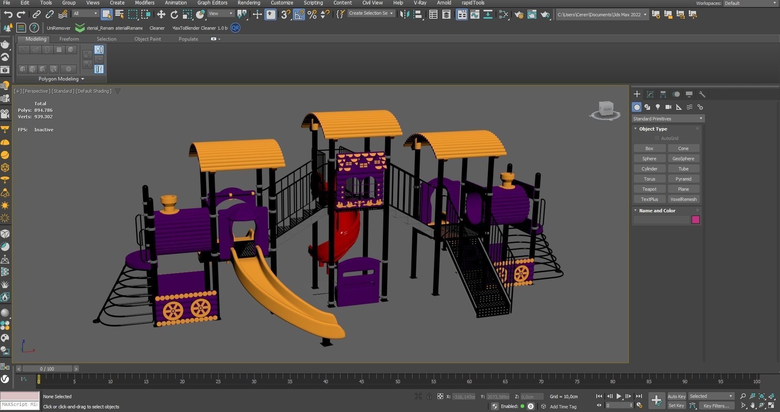Switch to the Object Paint ribbon tab
The image size is (780, 412).
(147, 39)
